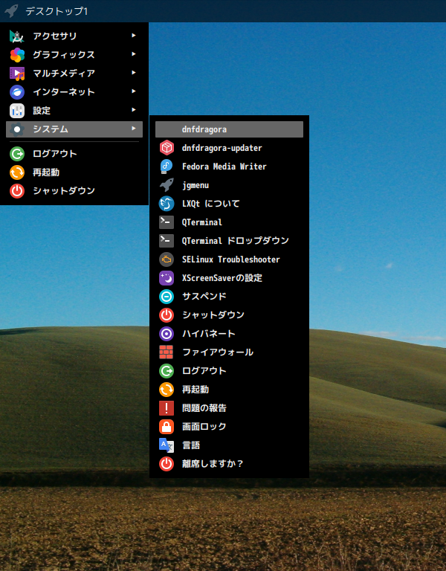Image resolution: width=446 pixels, height=571 pixels.
Task: Click the システム gear icon
Action: [17, 129]
